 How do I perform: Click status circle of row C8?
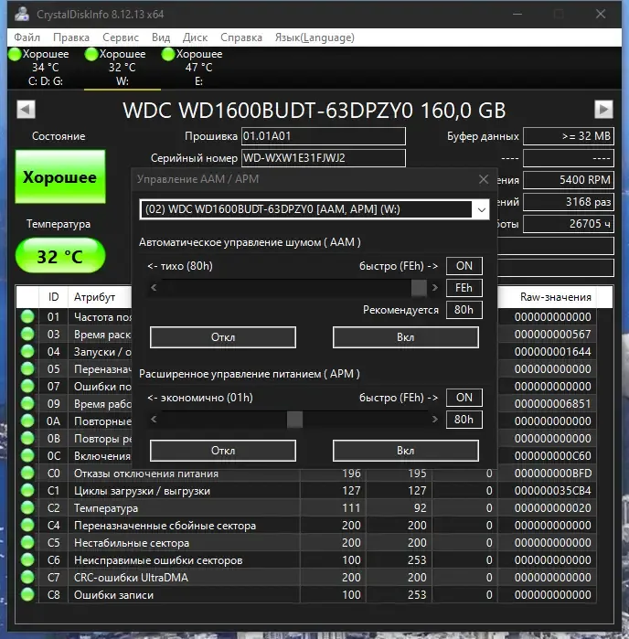point(27,594)
